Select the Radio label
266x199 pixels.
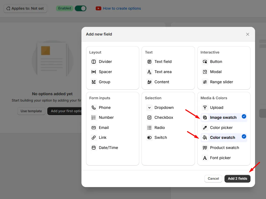[x=159, y=128]
